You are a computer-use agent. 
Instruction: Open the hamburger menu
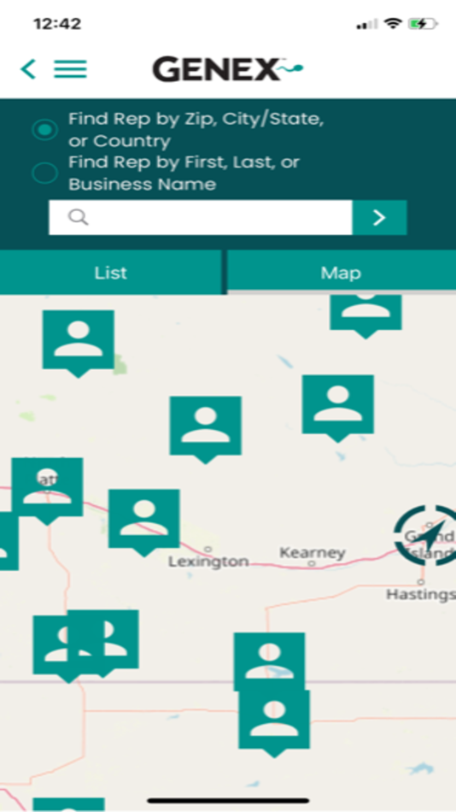pos(70,68)
